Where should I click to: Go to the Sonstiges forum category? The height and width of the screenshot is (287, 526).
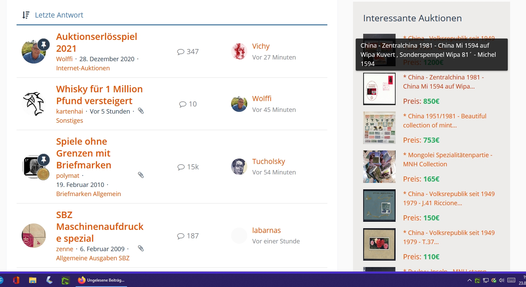69,121
